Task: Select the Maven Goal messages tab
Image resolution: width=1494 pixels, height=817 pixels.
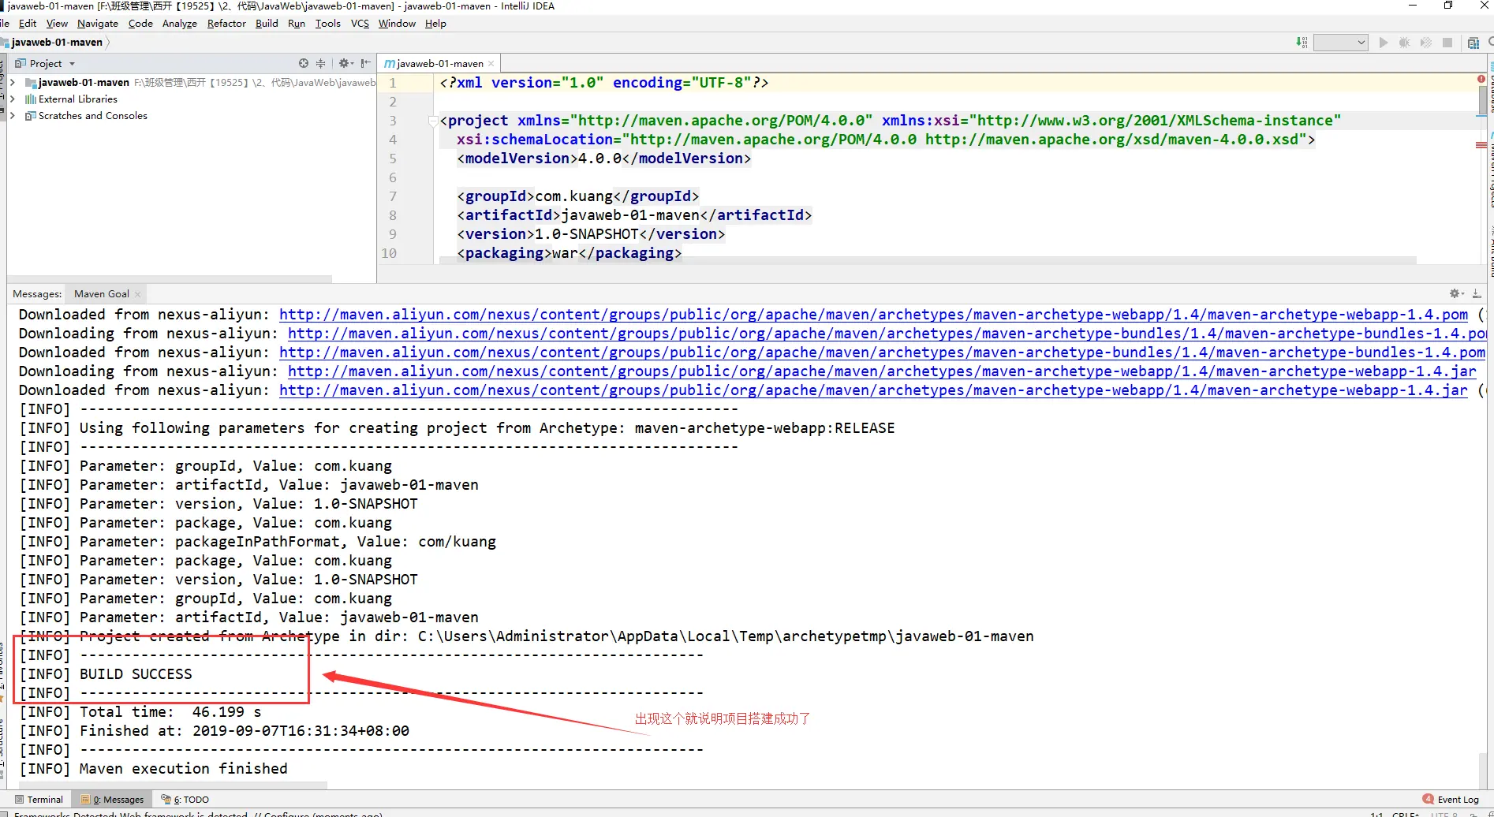Action: [x=101, y=293]
